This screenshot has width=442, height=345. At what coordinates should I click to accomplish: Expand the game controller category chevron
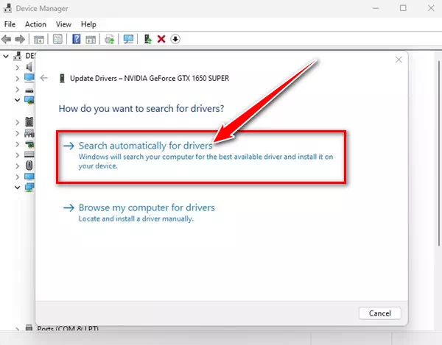[x=18, y=133]
